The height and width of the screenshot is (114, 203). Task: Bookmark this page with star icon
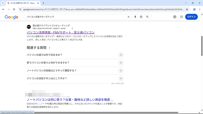point(187,9)
